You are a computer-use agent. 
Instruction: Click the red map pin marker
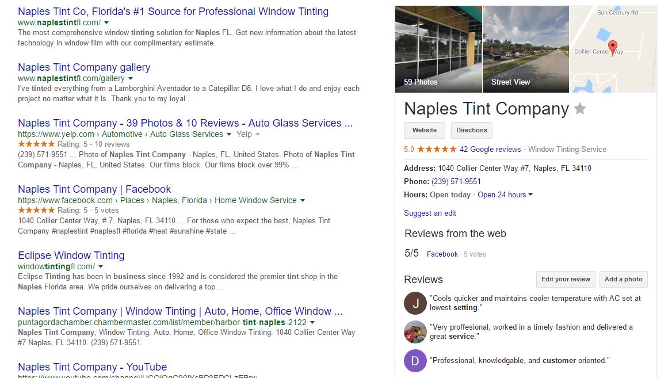point(613,47)
